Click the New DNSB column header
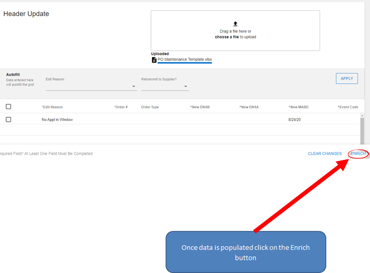370x273 pixels. (x=200, y=107)
